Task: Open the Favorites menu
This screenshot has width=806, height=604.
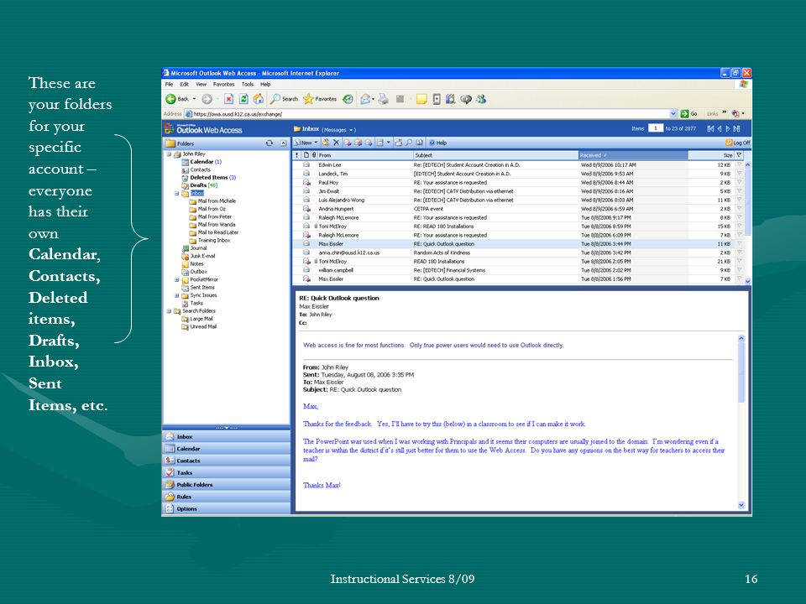Action: click(x=223, y=84)
